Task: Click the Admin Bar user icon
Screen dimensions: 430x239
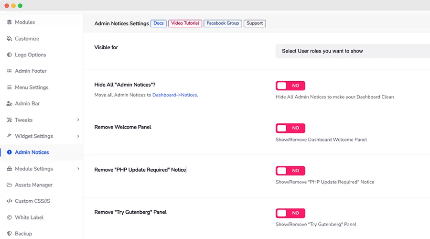Action: pos(10,104)
